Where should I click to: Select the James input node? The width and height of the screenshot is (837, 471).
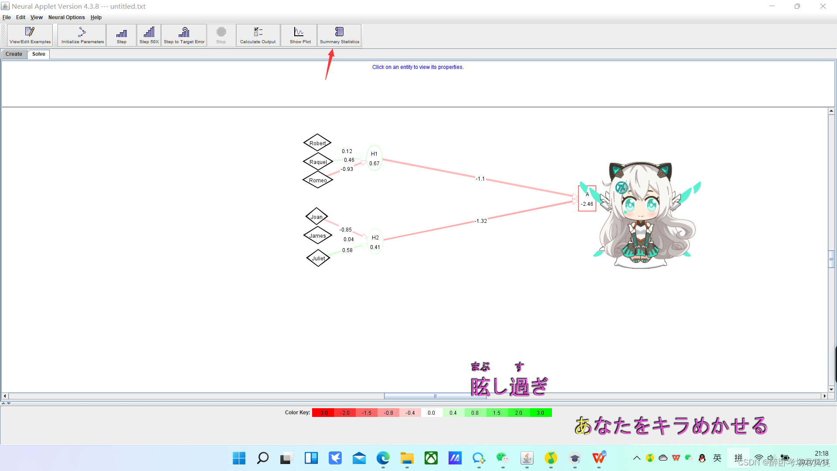coord(317,235)
